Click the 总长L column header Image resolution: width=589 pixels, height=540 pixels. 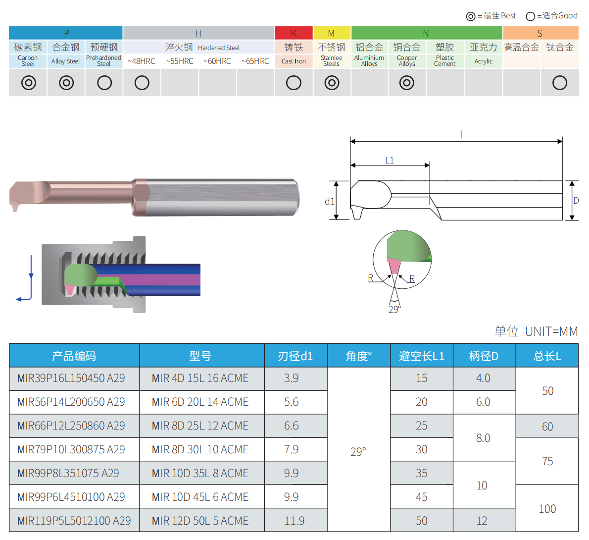click(547, 356)
